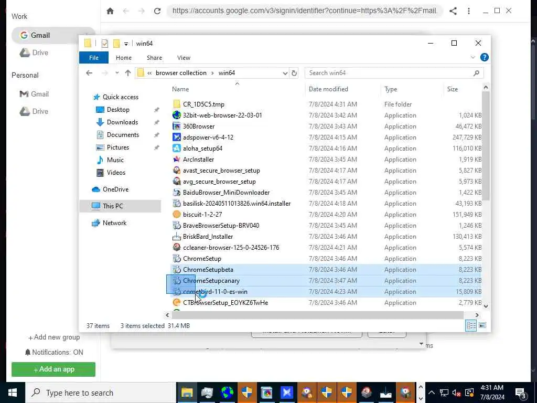Open the notification center icon
The image size is (537, 403).
click(520, 393)
